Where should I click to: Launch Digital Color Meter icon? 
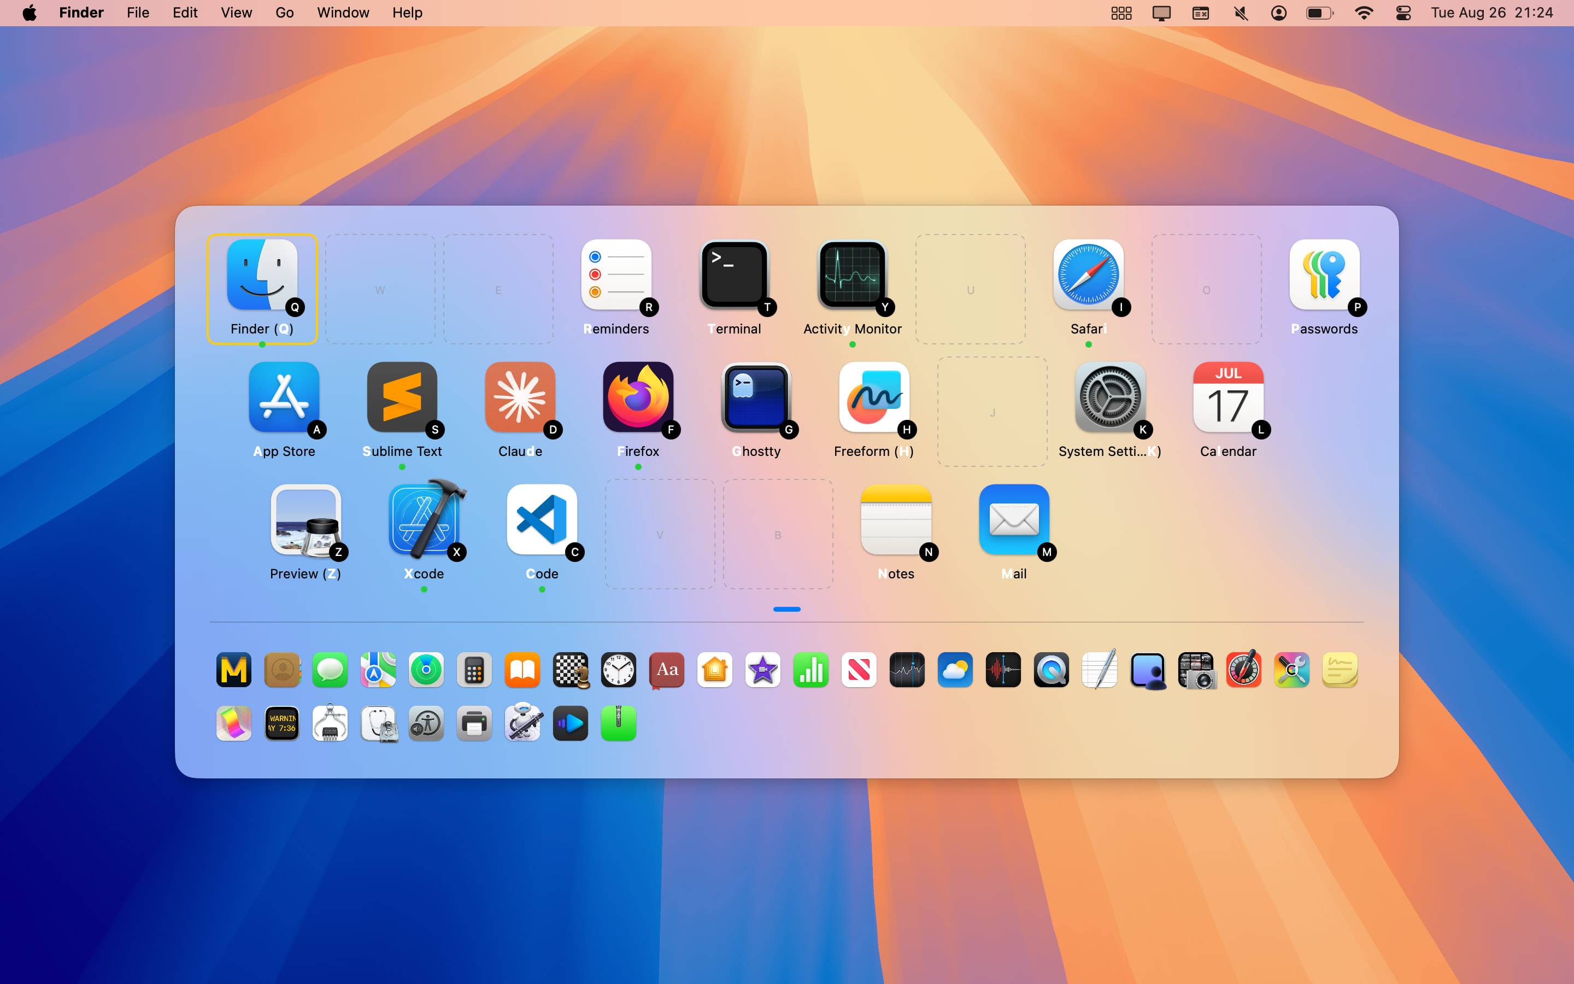(1243, 670)
